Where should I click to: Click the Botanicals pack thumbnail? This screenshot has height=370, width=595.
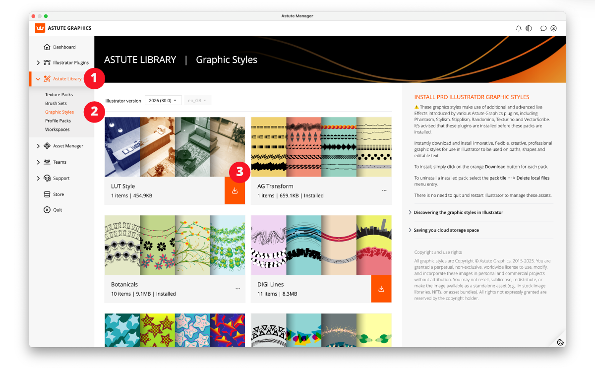click(x=175, y=245)
